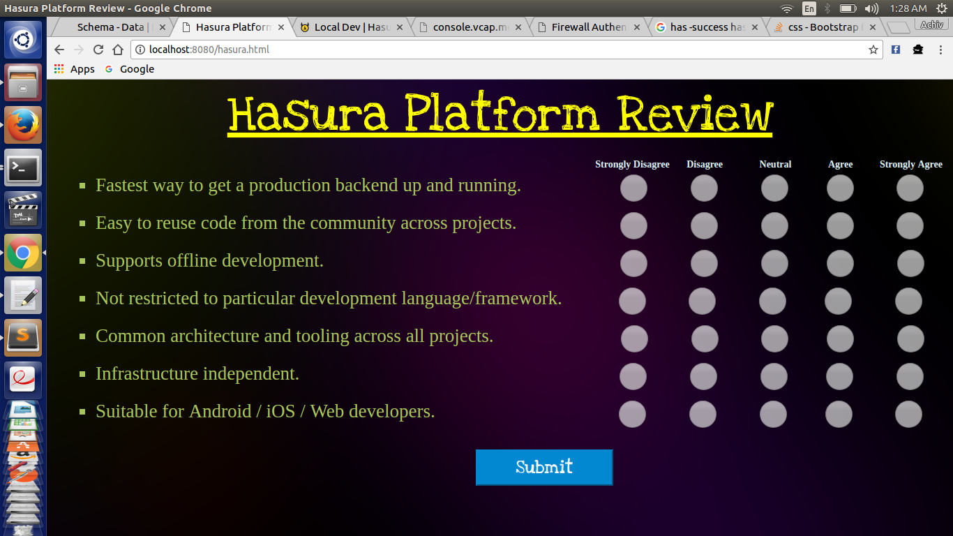Open the sound volume indicator
Viewport: 953px width, 536px height.
[871, 8]
